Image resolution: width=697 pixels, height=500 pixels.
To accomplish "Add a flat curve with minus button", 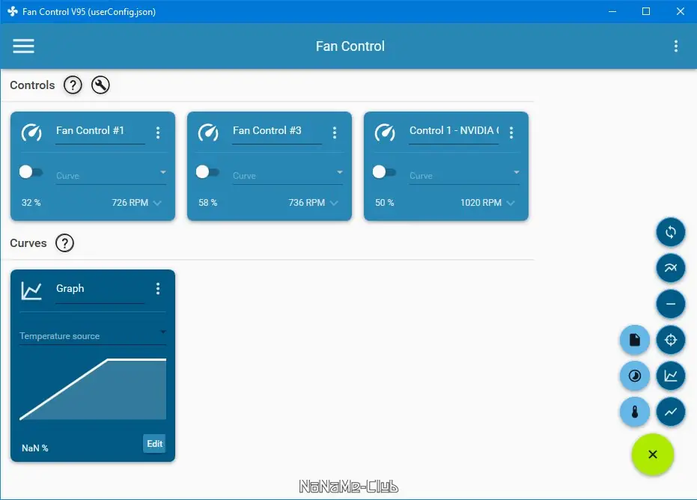I will (670, 304).
